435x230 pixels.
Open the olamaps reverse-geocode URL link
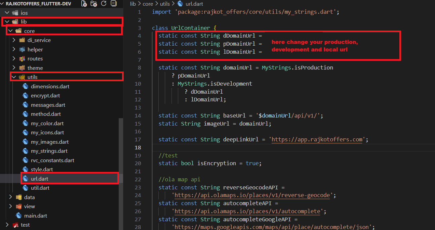252,195
